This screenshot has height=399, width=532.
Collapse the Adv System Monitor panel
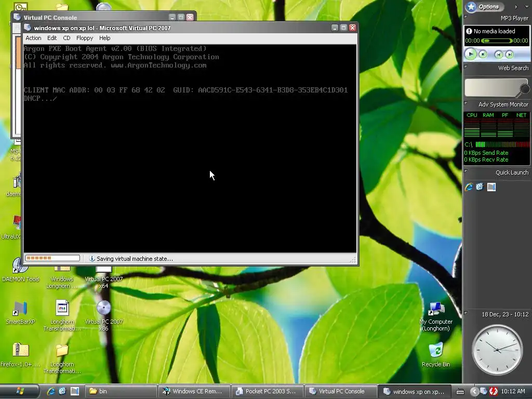click(466, 103)
